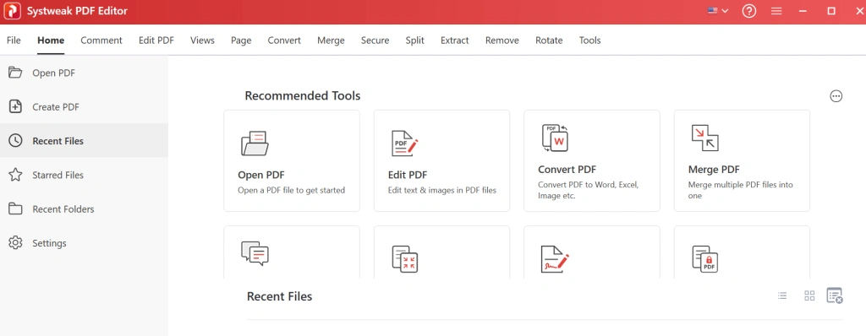Open the Edit PDF ribbon tab
The height and width of the screenshot is (336, 866).
click(156, 41)
